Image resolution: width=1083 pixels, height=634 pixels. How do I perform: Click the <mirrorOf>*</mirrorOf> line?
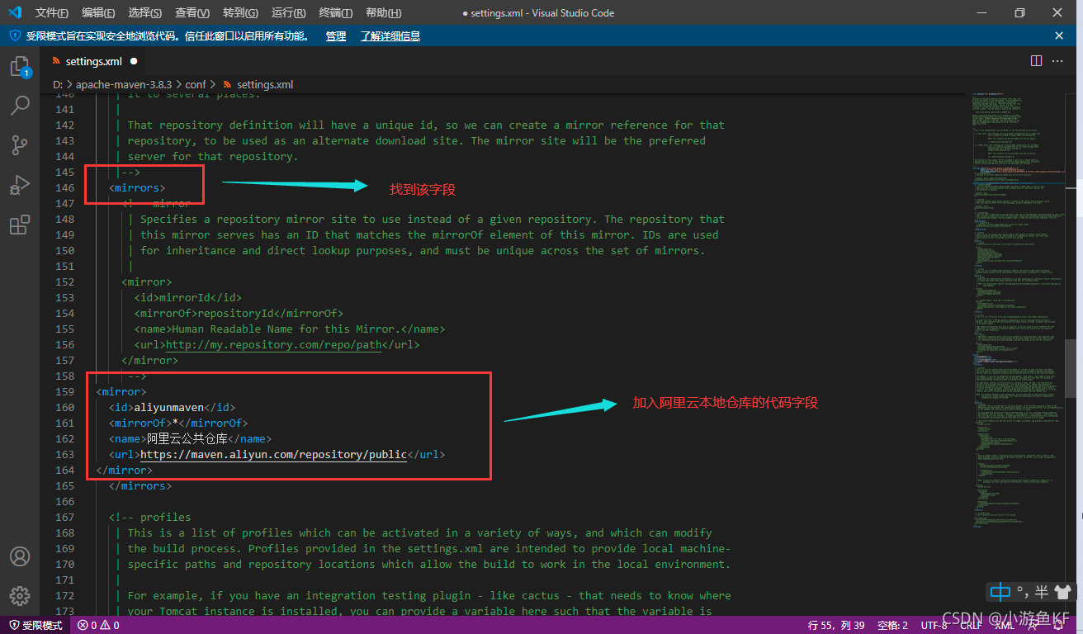(x=178, y=423)
